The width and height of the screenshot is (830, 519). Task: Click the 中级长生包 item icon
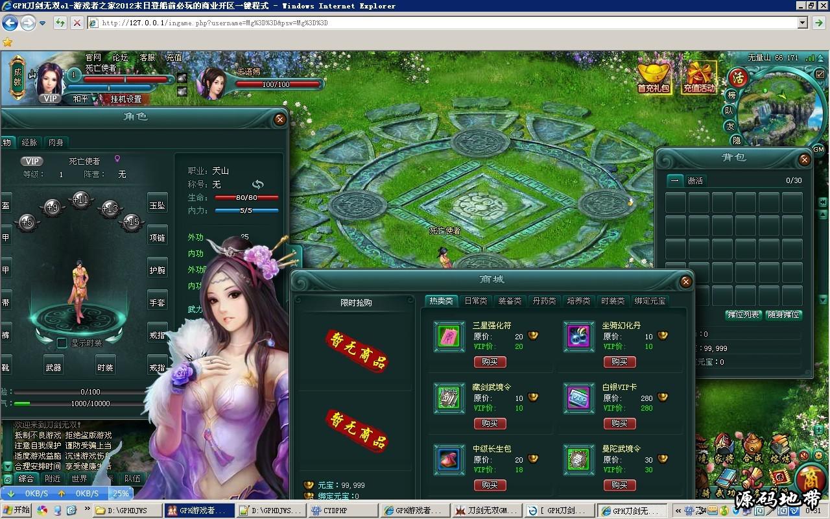[x=449, y=459]
